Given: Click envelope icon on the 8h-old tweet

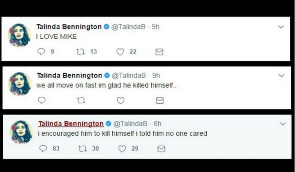Looking at the screenshot, I should (x=161, y=149).
